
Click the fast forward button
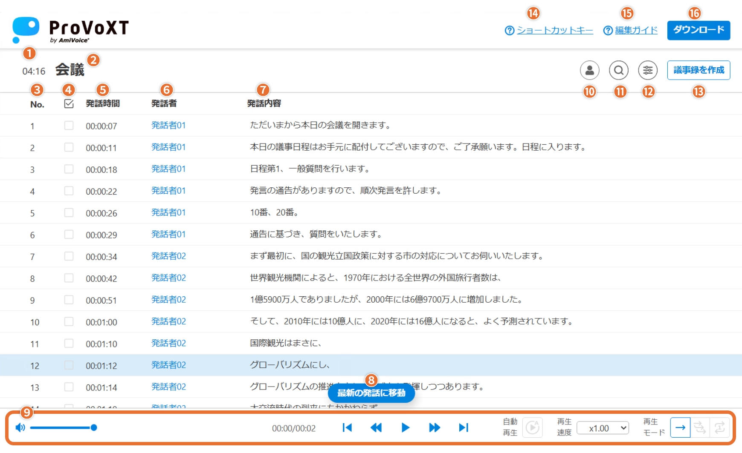tap(434, 427)
